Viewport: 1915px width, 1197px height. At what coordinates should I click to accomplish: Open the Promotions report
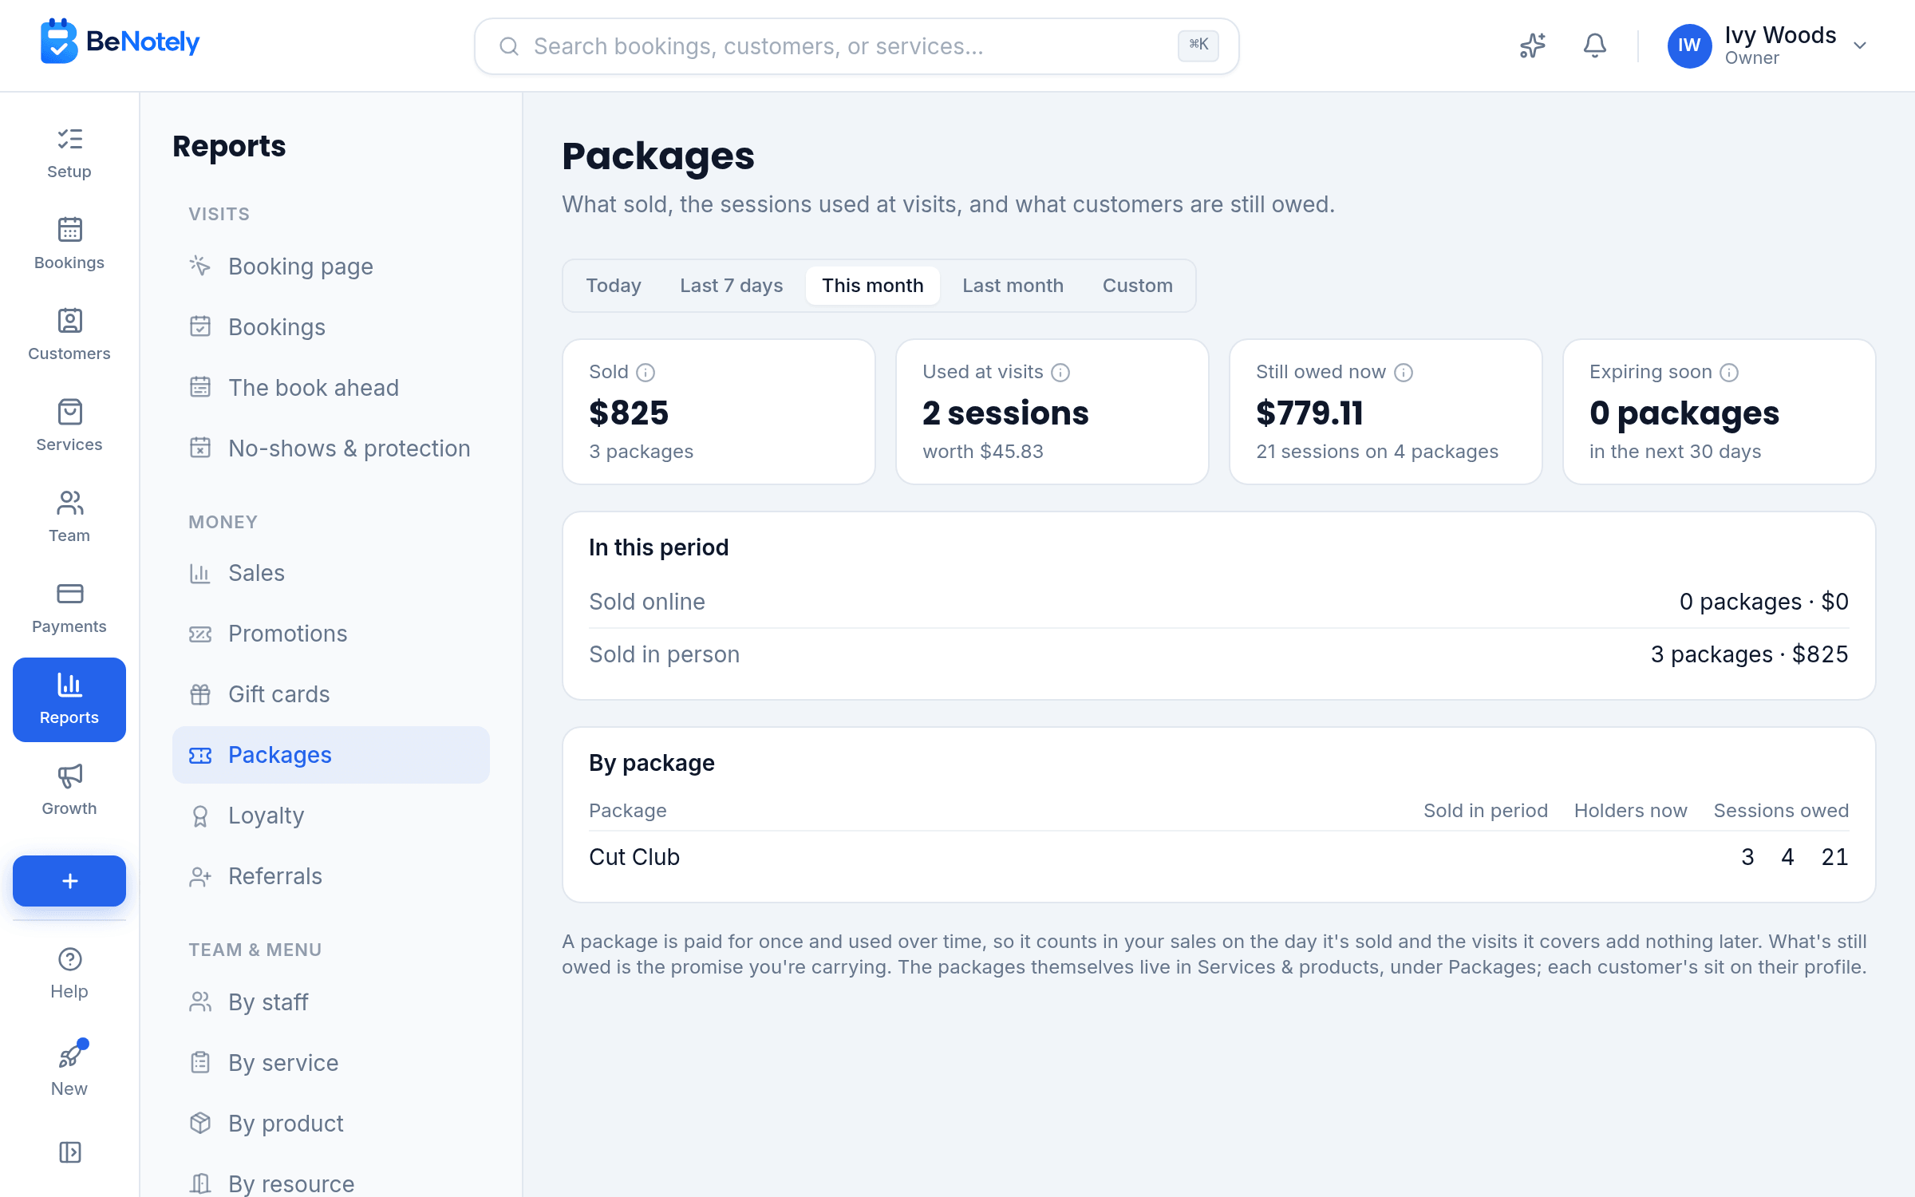coord(330,634)
